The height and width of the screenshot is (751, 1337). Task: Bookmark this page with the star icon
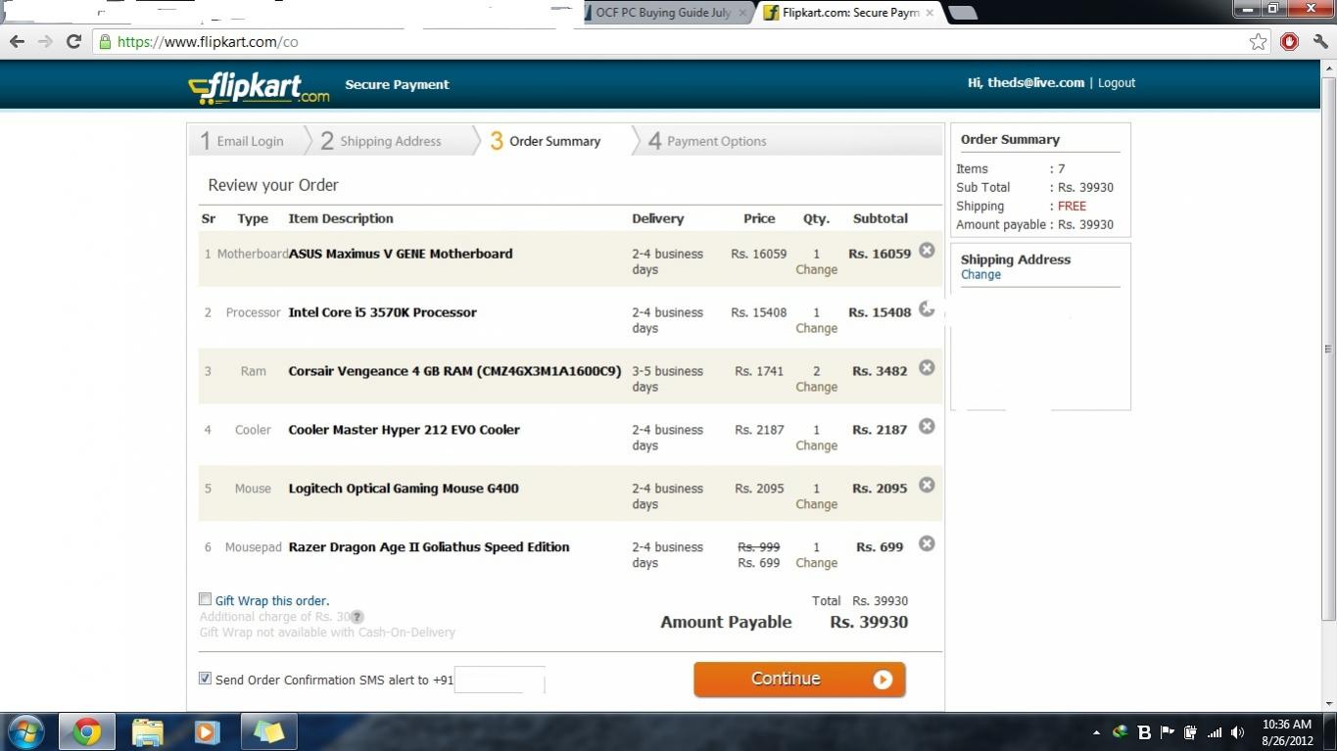tap(1258, 41)
